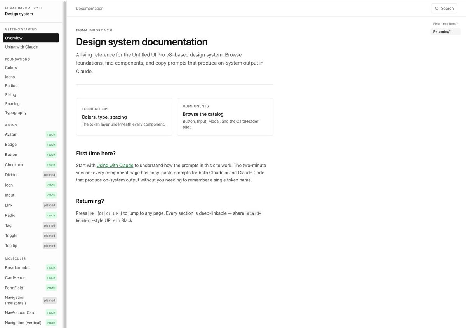466x328 pixels.
Task: Open the Toggle component page
Action: pyautogui.click(x=31, y=236)
